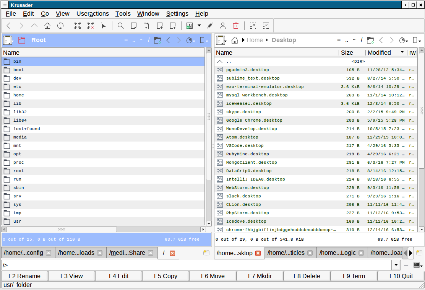This screenshot has width=425, height=290.
Task: Click the right panel's scroll-down arrow
Action: click(422, 230)
